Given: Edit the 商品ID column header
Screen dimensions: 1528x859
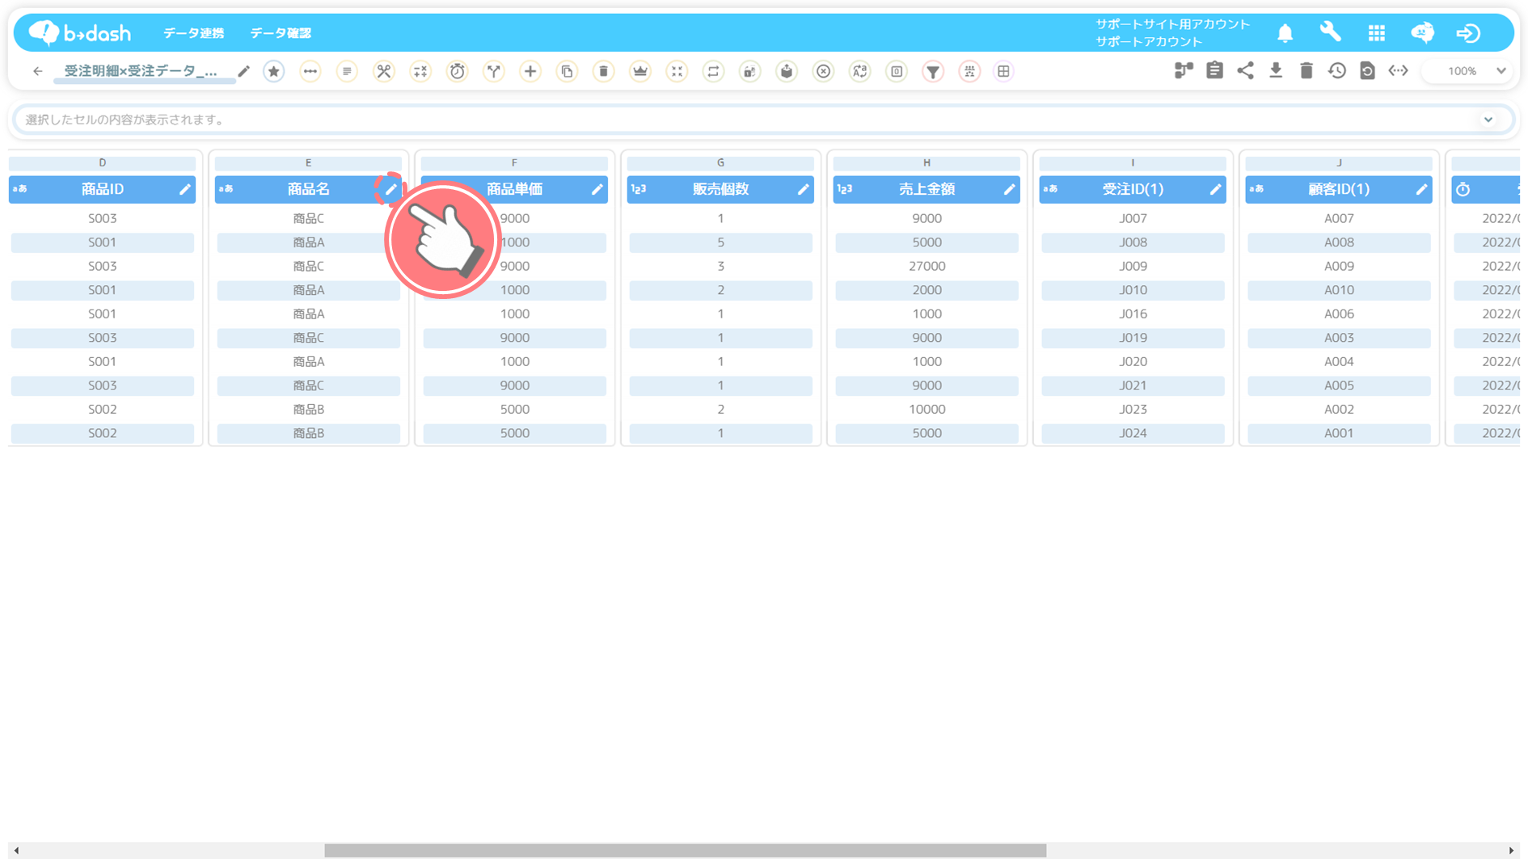Looking at the screenshot, I should [x=185, y=189].
